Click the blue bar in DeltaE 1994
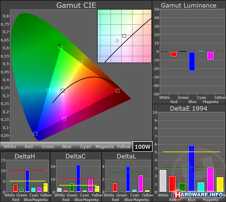 [x=192, y=168]
